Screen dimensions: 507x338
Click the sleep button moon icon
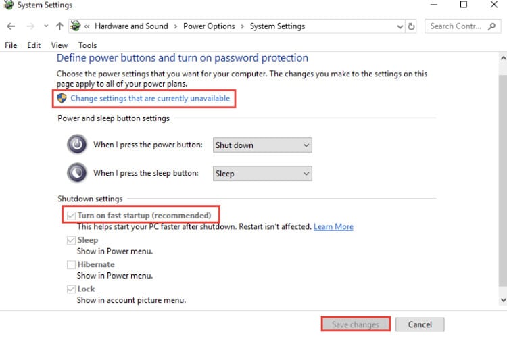click(77, 173)
